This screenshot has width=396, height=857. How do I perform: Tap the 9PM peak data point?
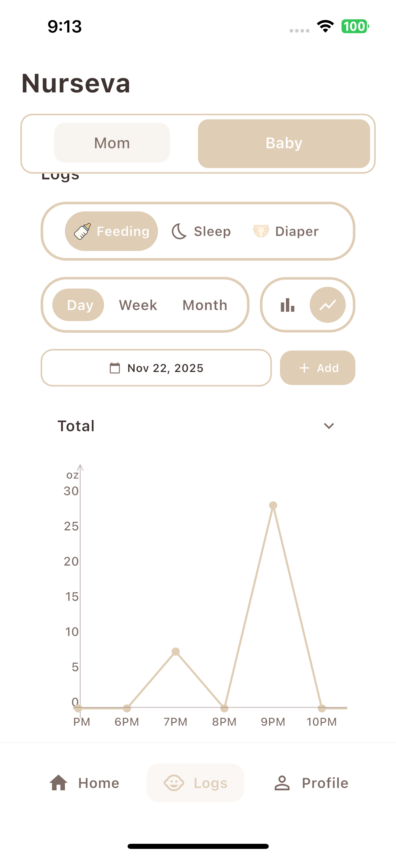[273, 505]
